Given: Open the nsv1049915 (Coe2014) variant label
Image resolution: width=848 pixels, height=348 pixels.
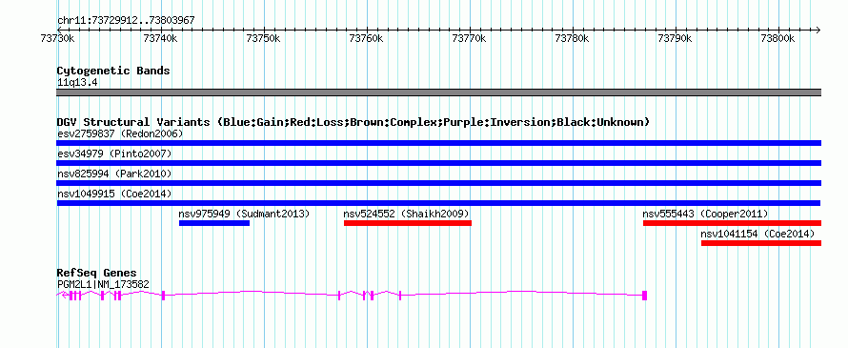Looking at the screenshot, I should click(114, 194).
